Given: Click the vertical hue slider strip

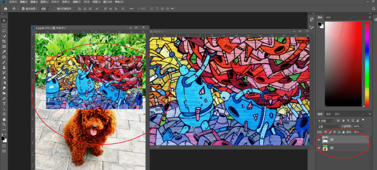Looking at the screenshot, I should (367, 64).
